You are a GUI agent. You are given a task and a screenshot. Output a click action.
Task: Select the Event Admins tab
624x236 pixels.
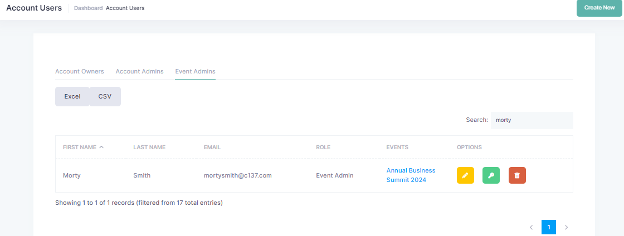point(195,71)
